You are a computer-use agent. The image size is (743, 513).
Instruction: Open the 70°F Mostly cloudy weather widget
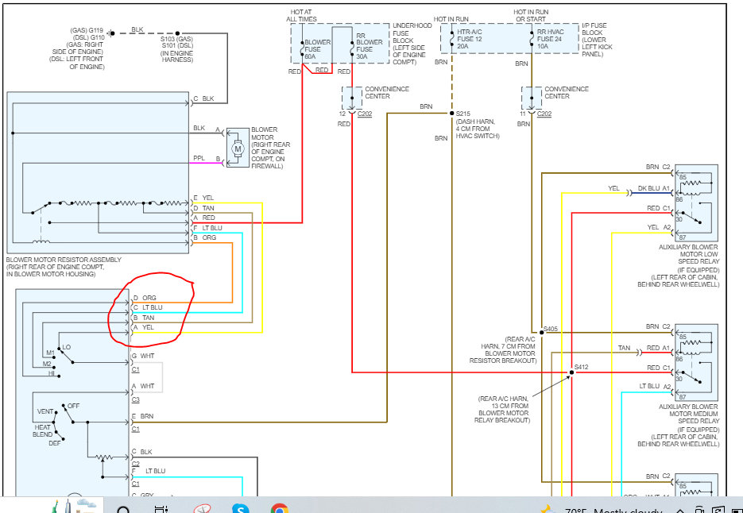(x=603, y=509)
